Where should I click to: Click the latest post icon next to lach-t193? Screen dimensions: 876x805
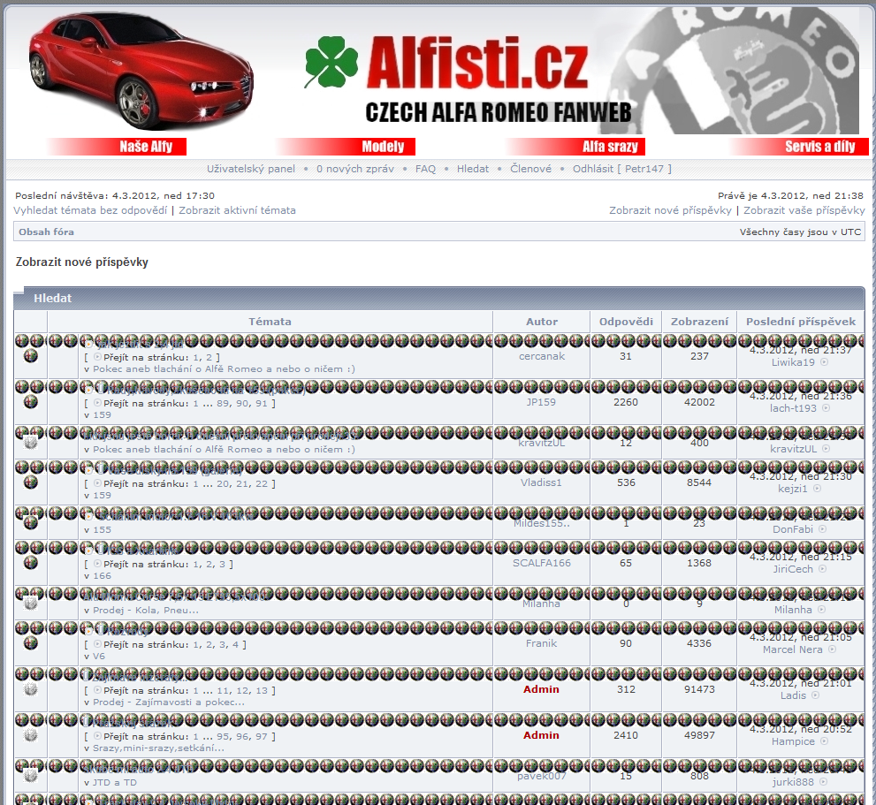826,408
